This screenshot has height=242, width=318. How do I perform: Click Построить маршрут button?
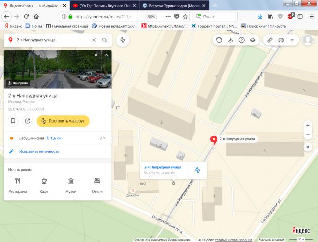tap(63, 121)
